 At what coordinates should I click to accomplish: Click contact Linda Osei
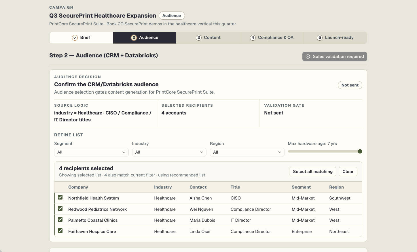pos(200,232)
